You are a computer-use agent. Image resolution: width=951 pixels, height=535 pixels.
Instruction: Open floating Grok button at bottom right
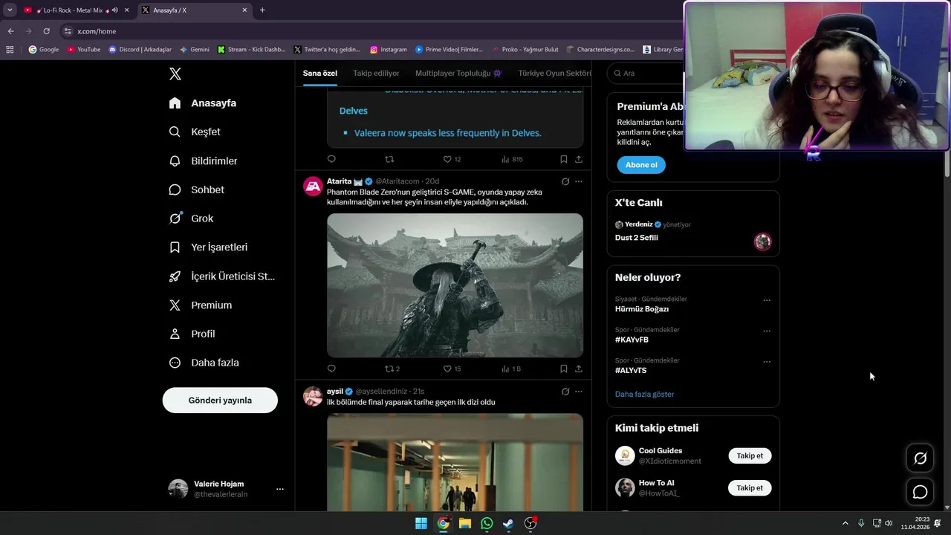(920, 458)
